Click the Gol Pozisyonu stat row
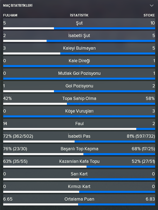The width and height of the screenshot is (158, 210). (79, 87)
